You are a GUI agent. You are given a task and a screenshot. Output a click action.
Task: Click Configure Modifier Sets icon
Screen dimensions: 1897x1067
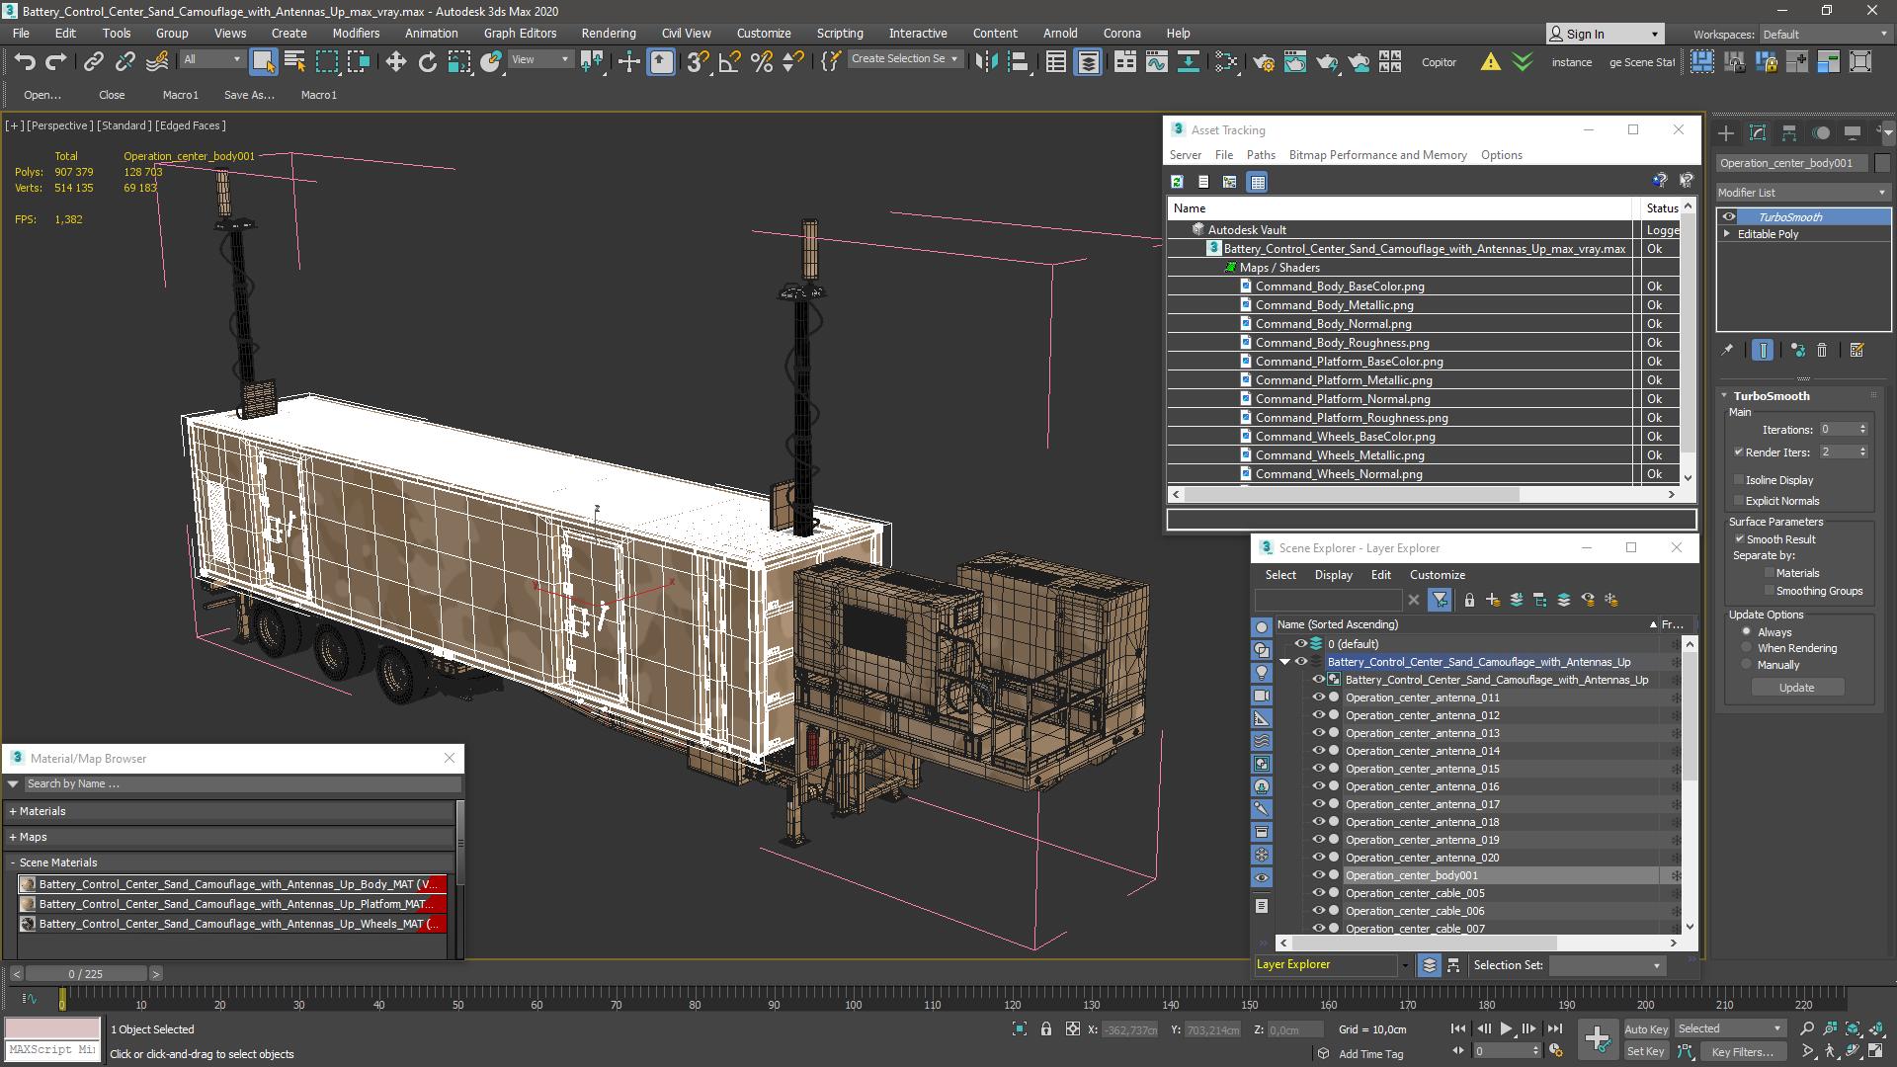coord(1856,350)
